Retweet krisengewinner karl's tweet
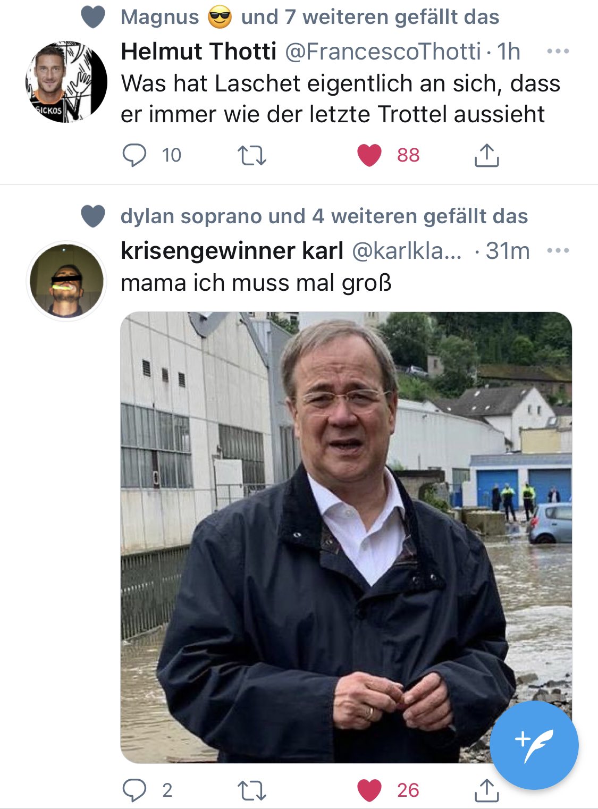Screen dimensions: 598x809 (x=251, y=790)
